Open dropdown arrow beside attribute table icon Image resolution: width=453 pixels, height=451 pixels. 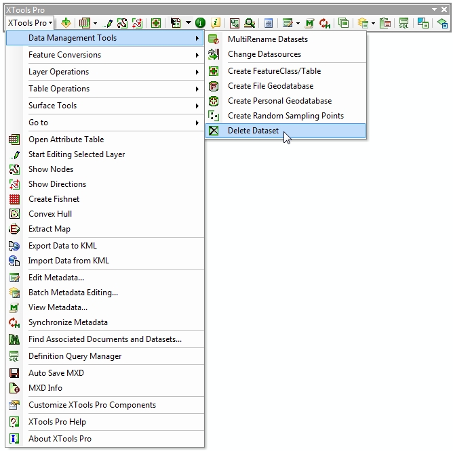click(96, 23)
